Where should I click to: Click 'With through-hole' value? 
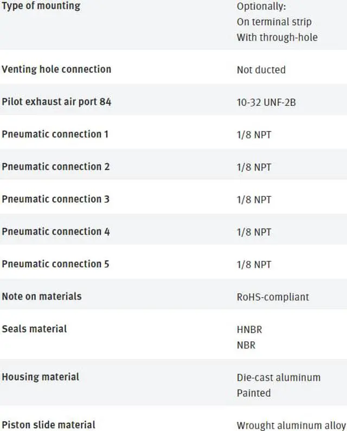(x=277, y=37)
